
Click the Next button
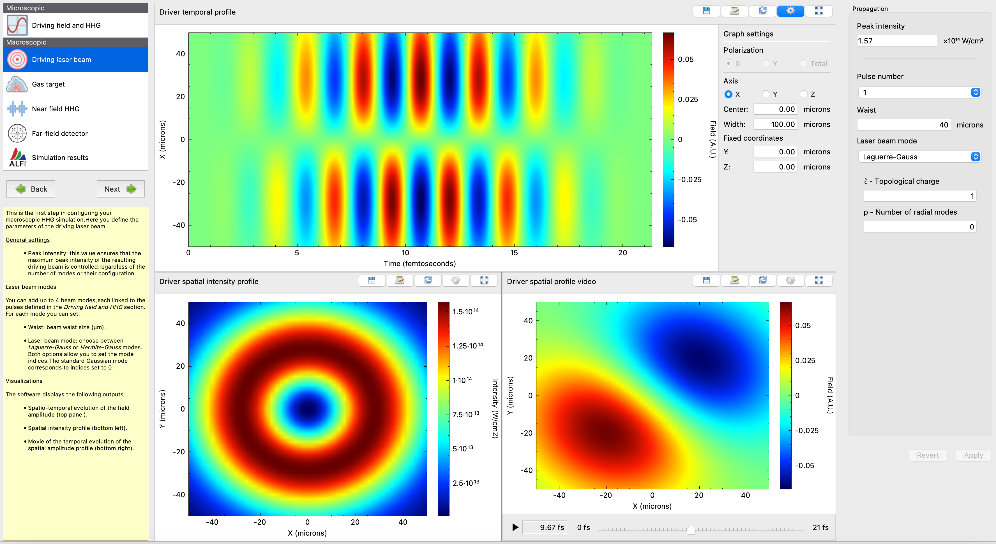120,189
